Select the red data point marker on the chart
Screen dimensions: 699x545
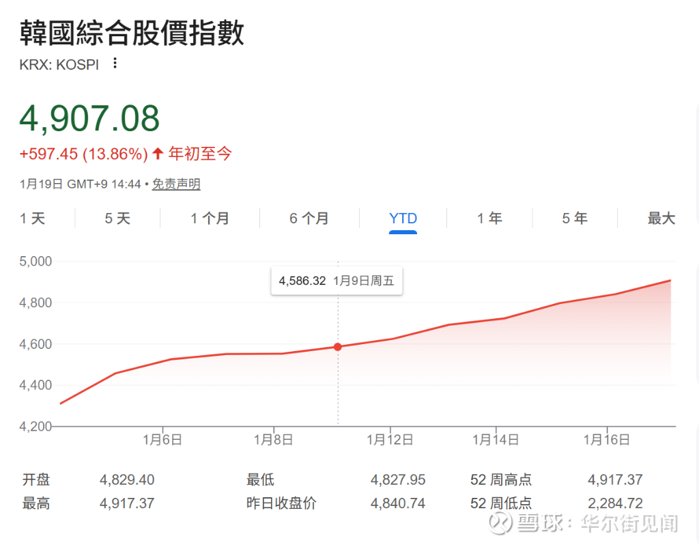[x=338, y=347]
